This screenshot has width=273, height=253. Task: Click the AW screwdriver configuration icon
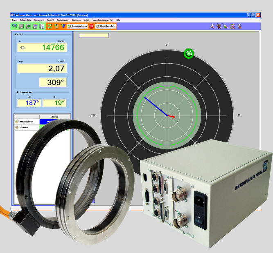point(219,26)
